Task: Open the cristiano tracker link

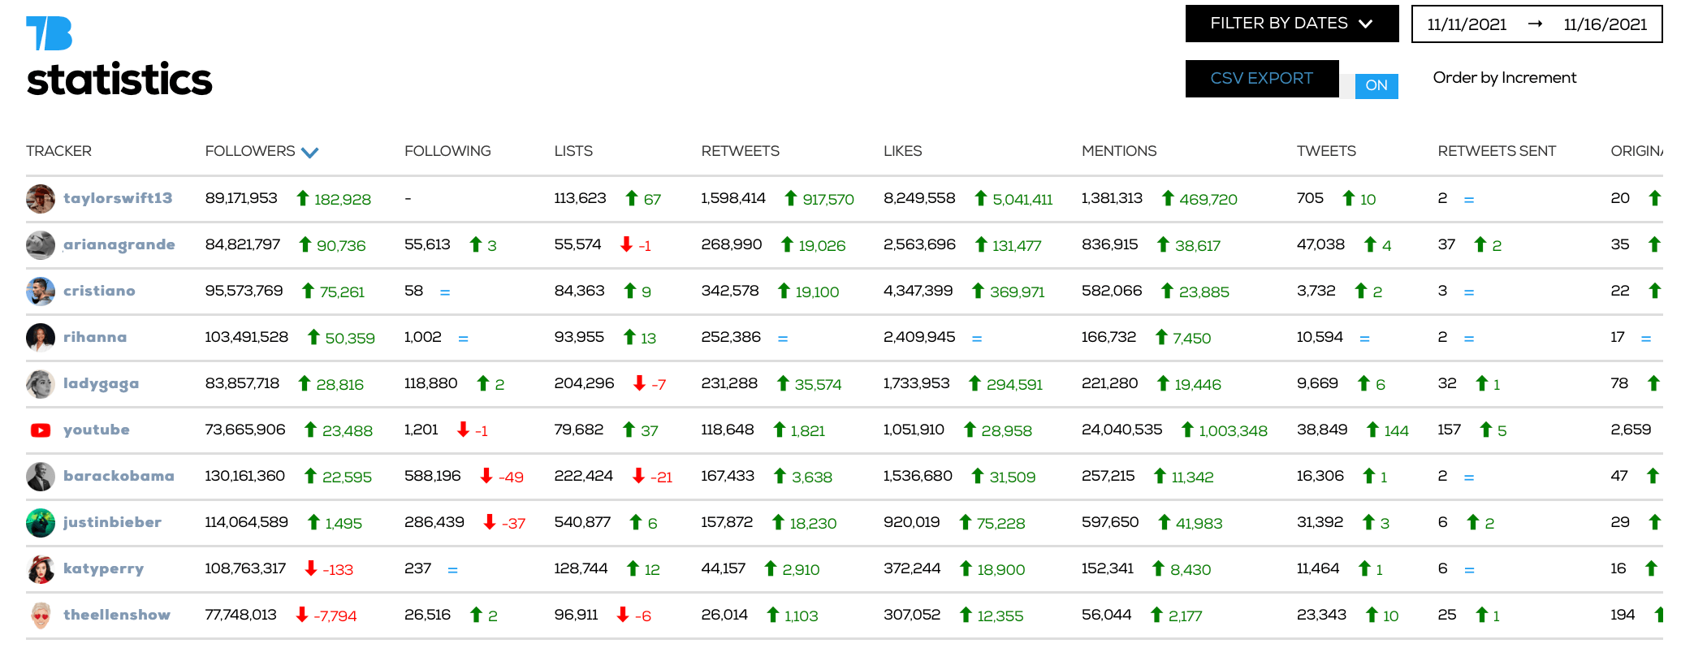Action: click(99, 291)
